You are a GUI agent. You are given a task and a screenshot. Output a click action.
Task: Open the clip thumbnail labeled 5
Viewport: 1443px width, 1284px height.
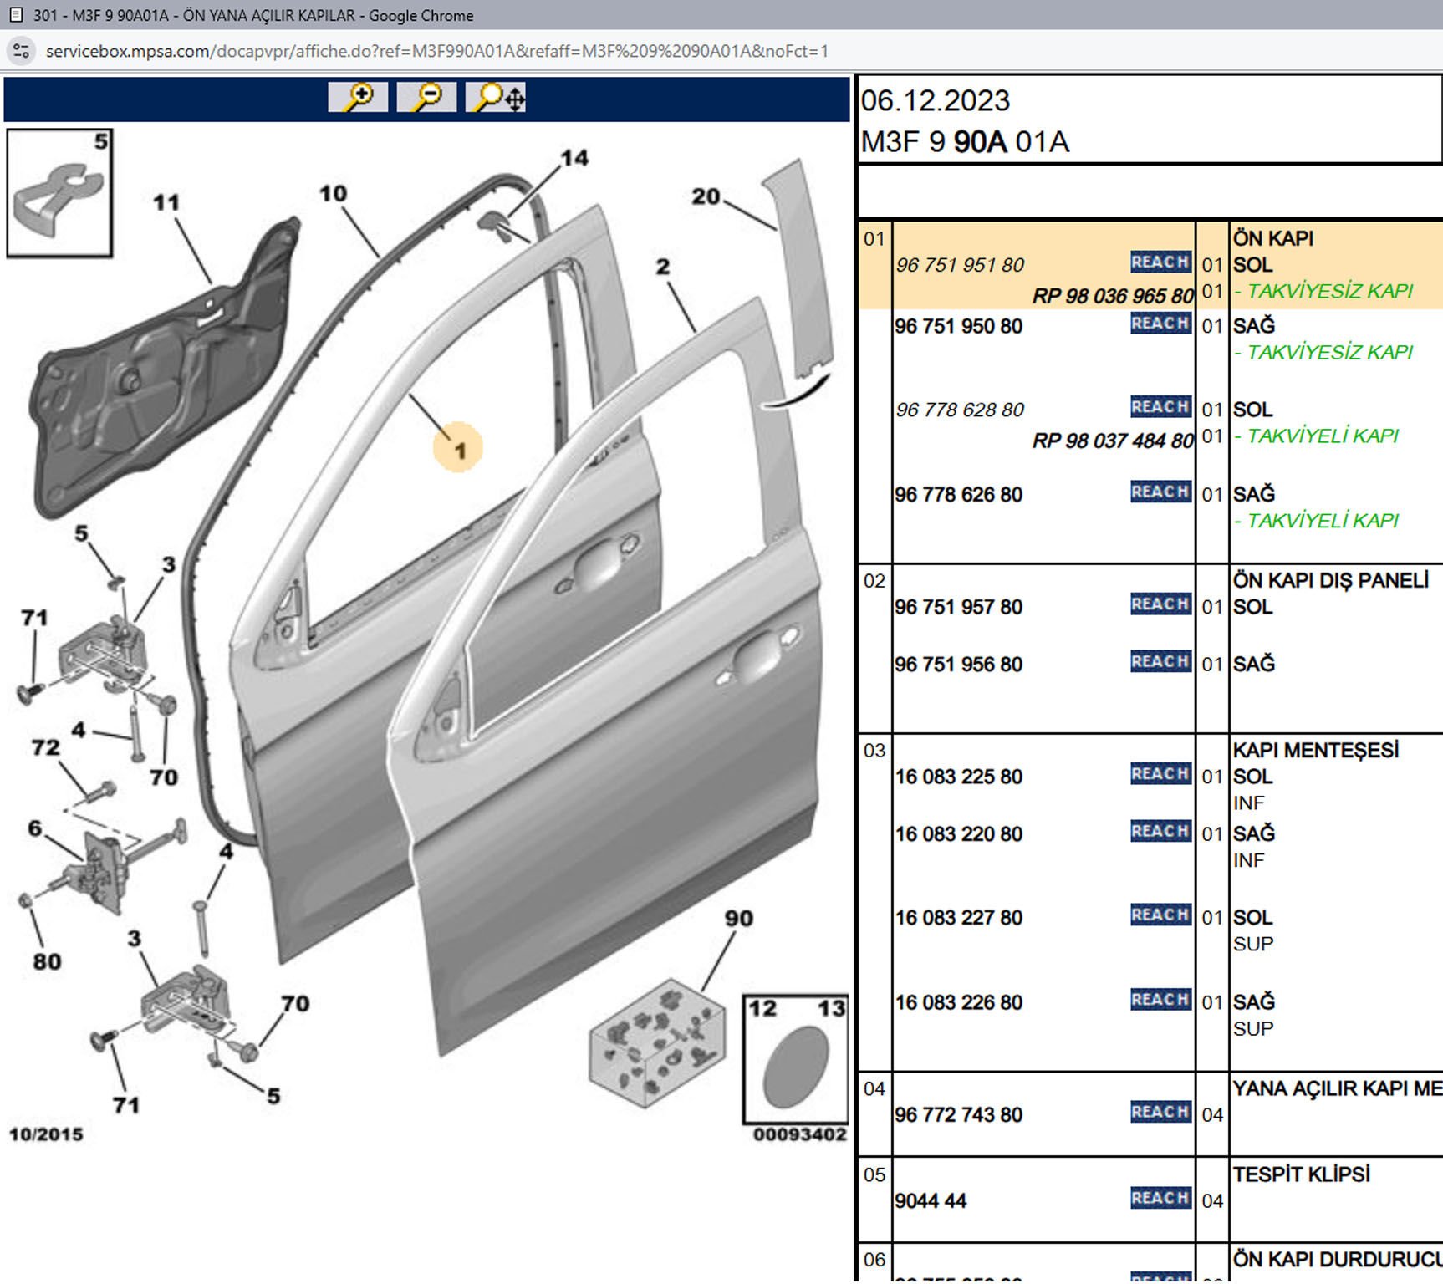coord(59,193)
